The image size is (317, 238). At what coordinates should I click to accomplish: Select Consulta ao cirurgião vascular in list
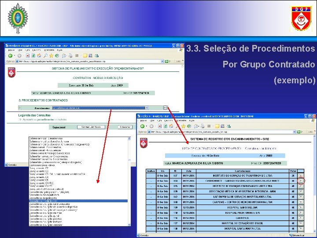click(46, 225)
